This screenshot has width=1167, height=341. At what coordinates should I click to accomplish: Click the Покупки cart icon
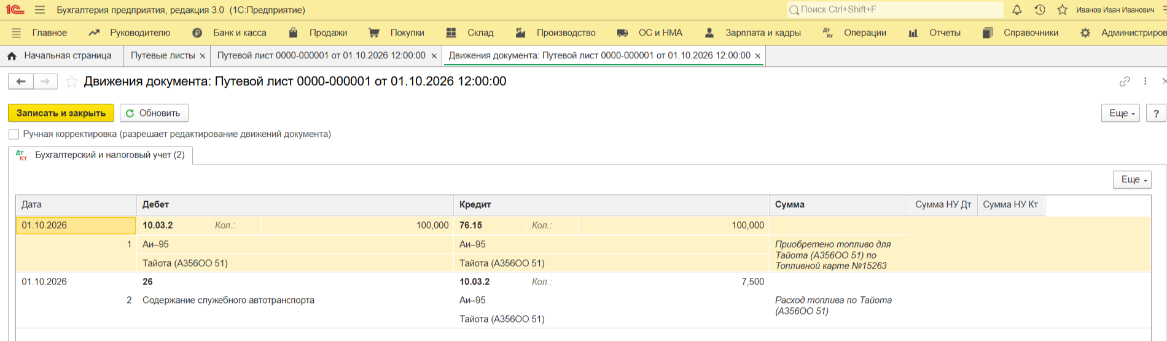point(373,33)
